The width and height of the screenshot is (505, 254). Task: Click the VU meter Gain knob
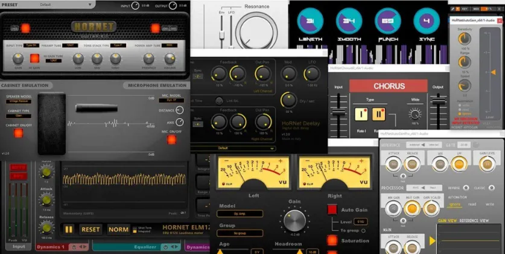(x=294, y=221)
